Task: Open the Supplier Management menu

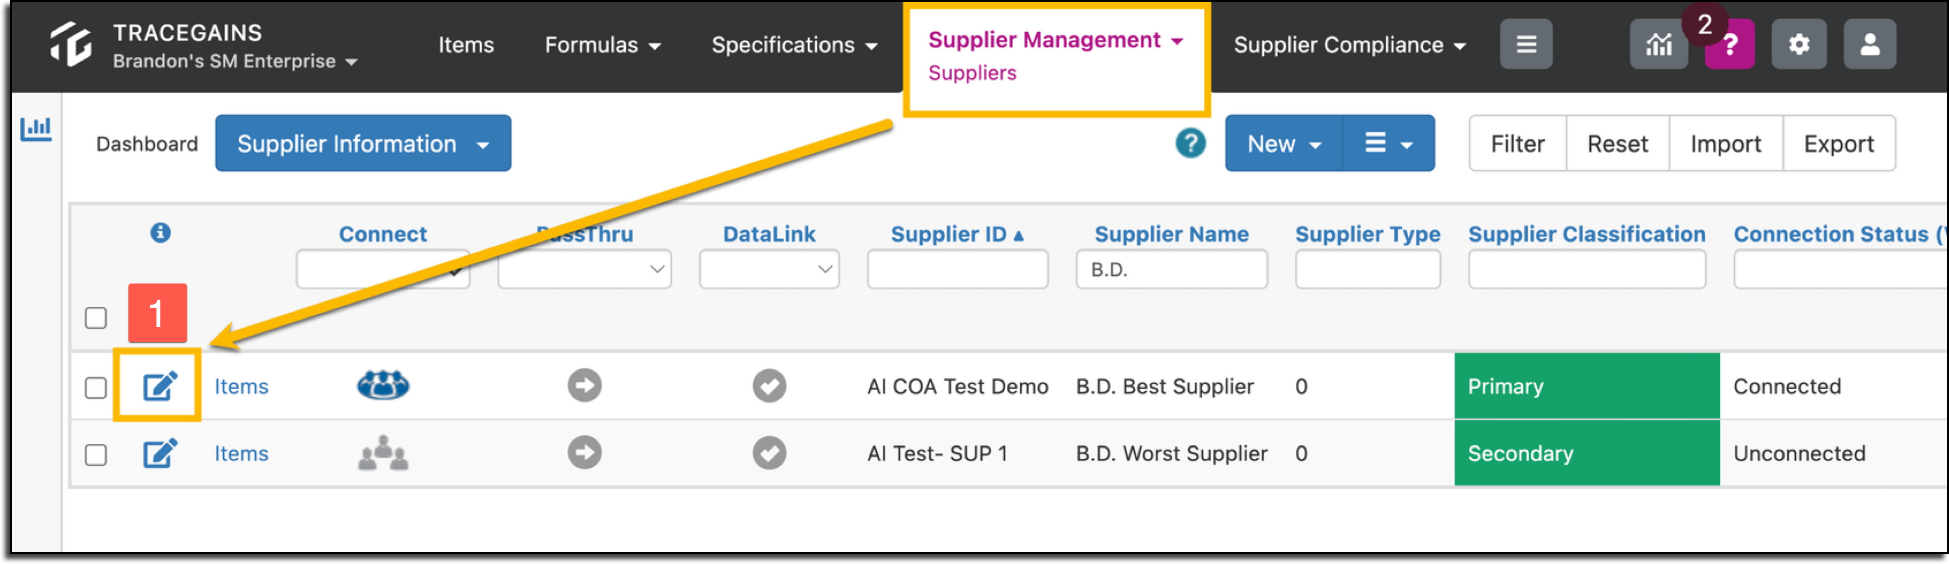Action: click(1056, 40)
